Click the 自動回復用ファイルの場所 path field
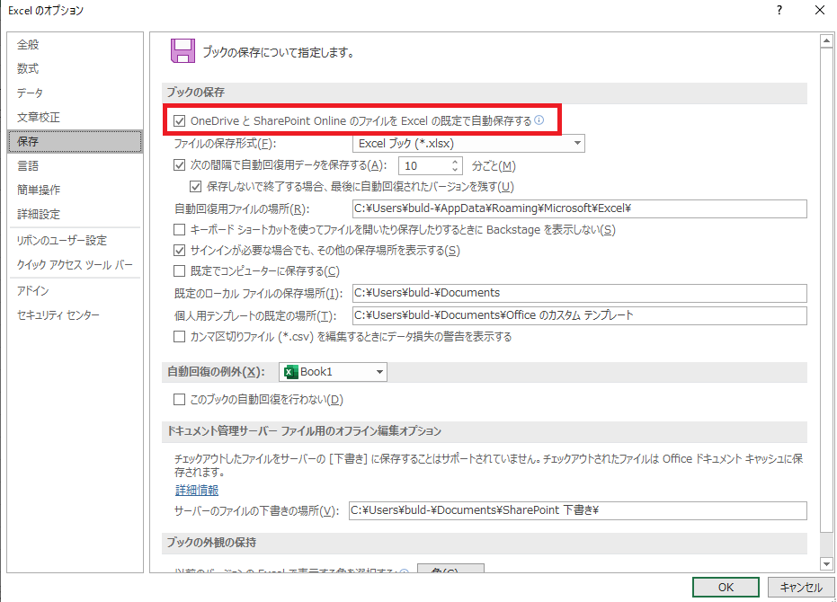This screenshot has width=837, height=602. [x=579, y=208]
